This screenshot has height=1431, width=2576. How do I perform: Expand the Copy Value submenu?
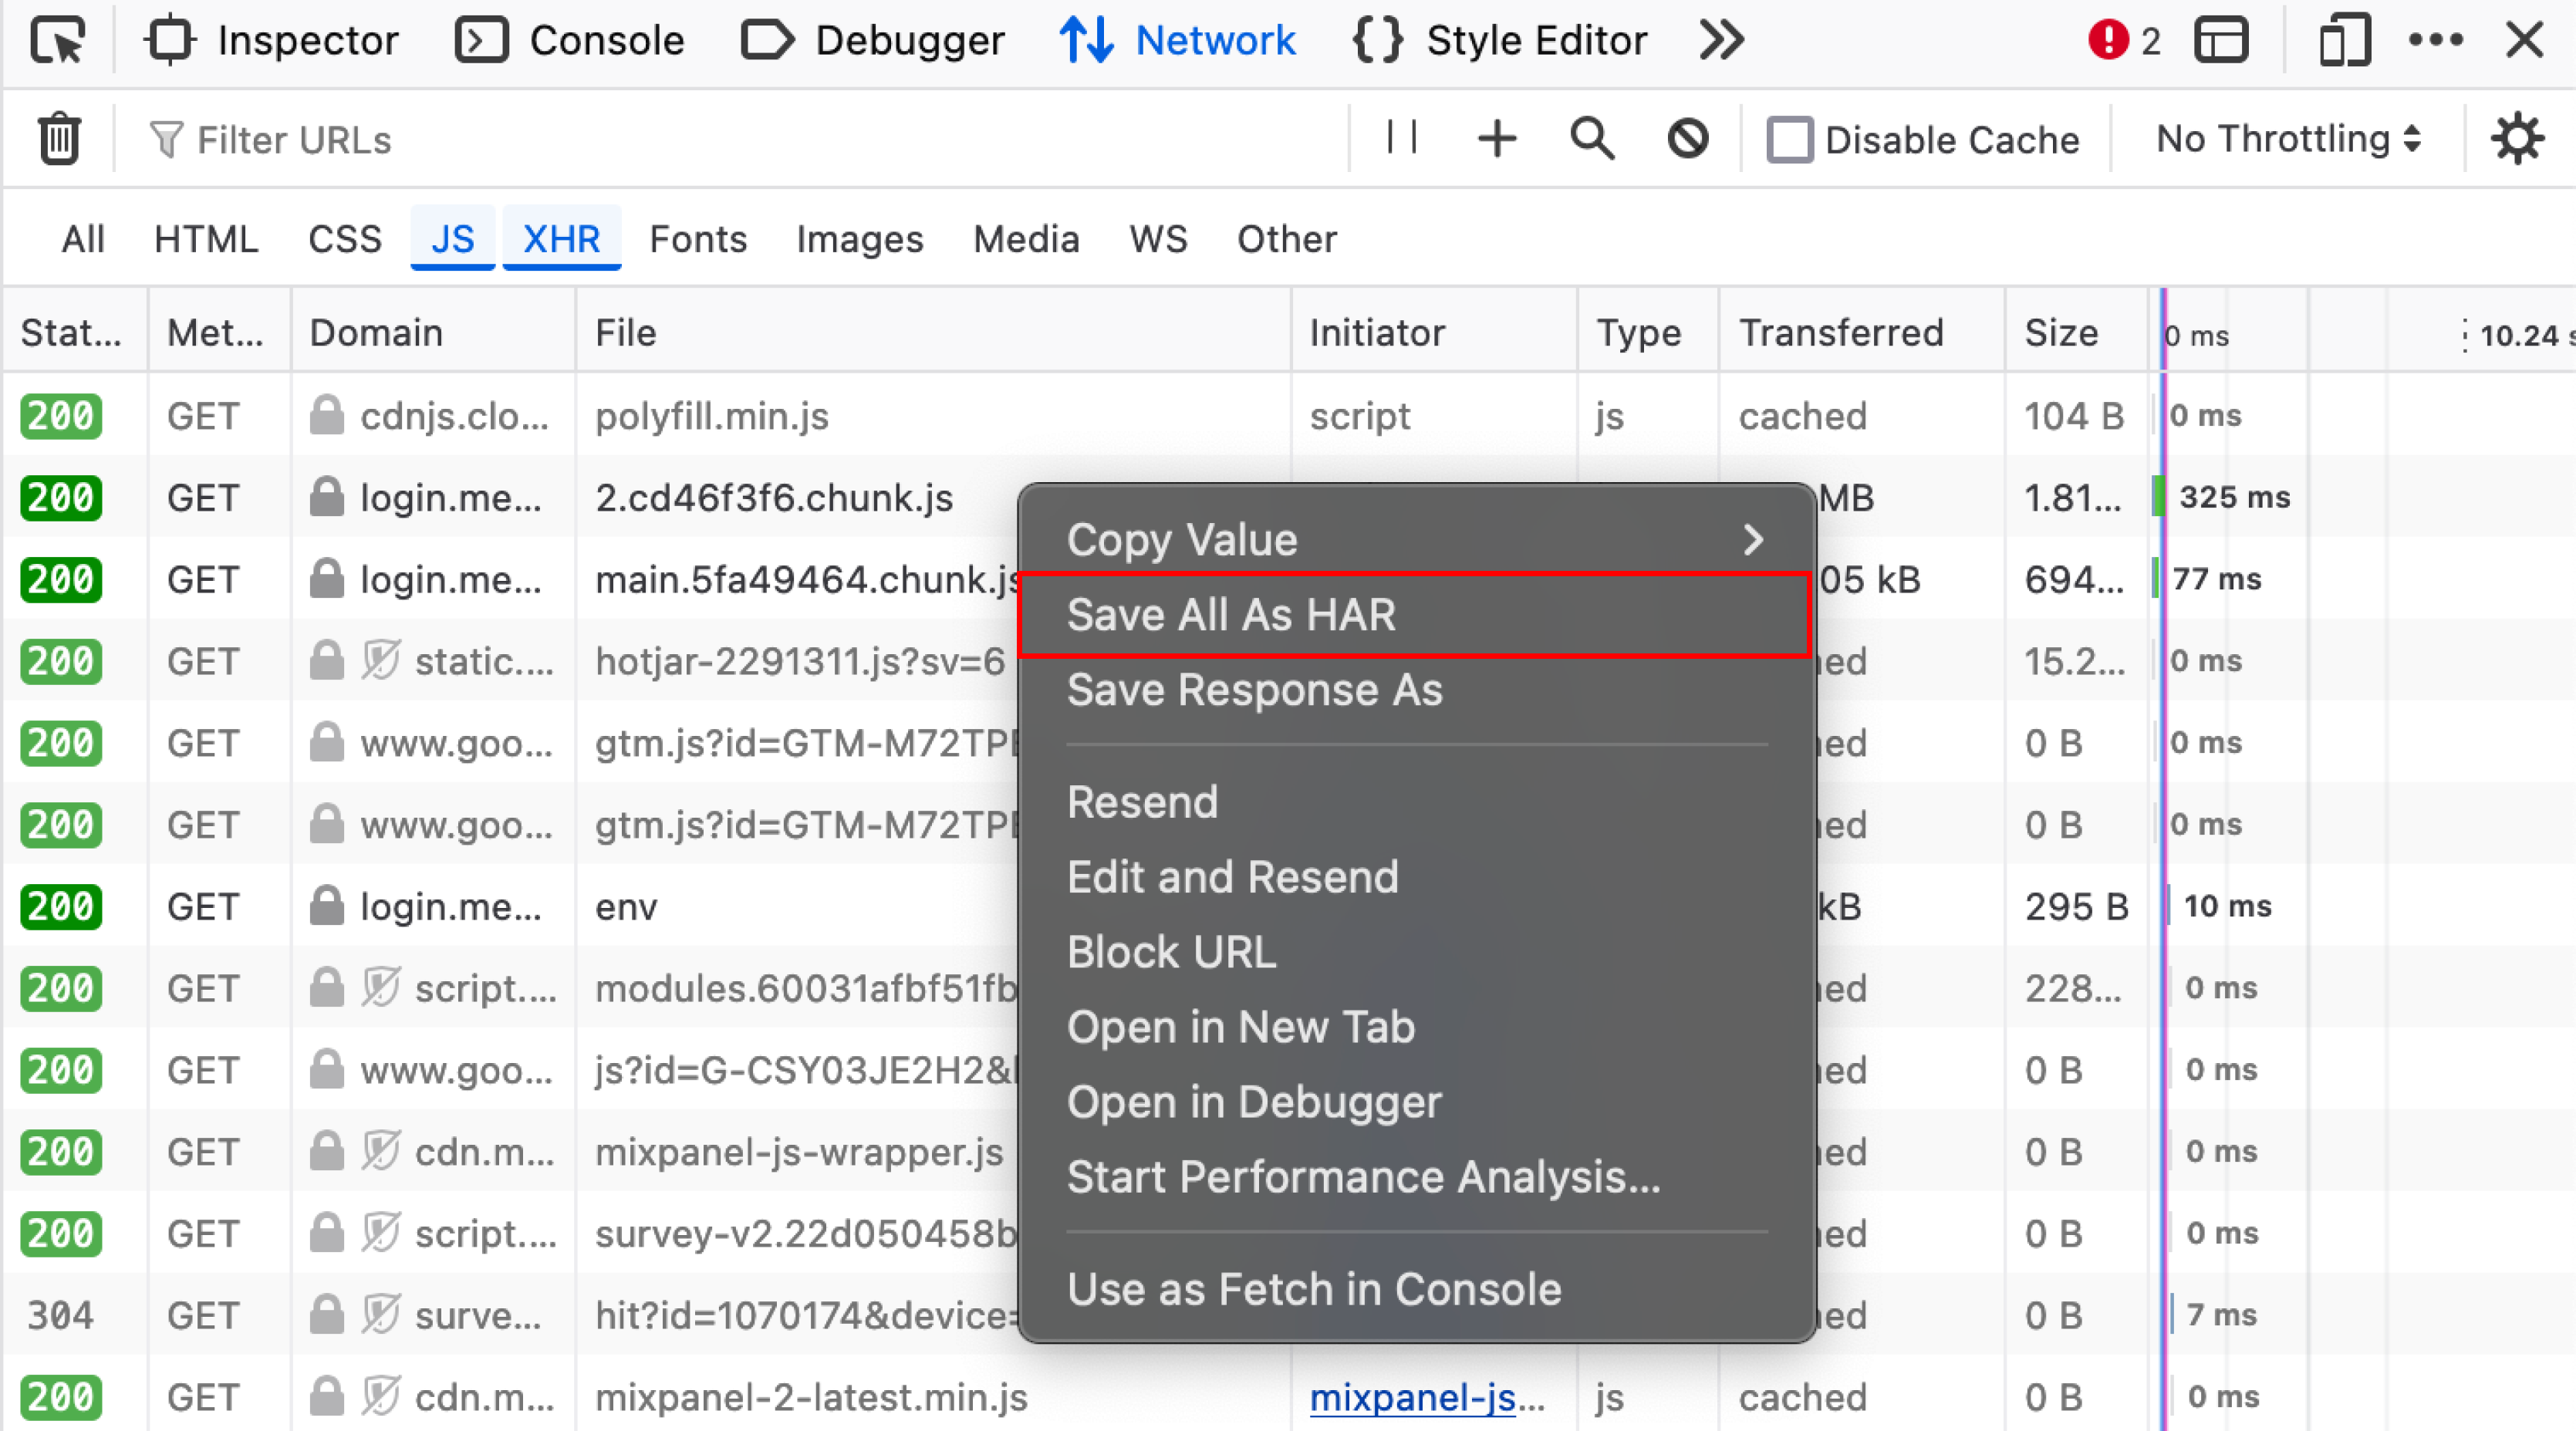click(1416, 540)
